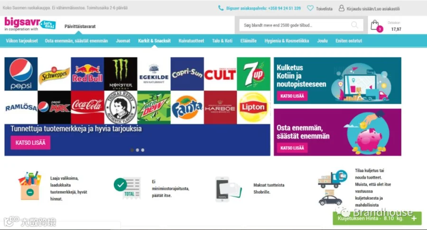Click KATSO LISÄÄ on brands banner

pyautogui.click(x=30, y=143)
